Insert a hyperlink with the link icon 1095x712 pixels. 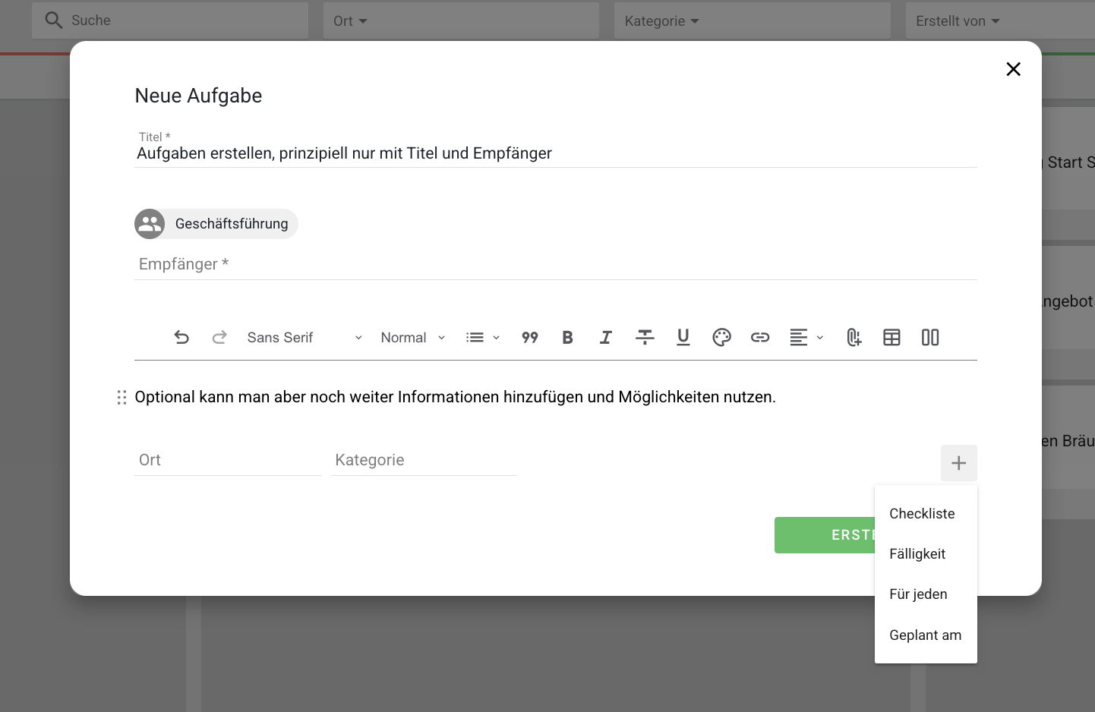coord(760,337)
